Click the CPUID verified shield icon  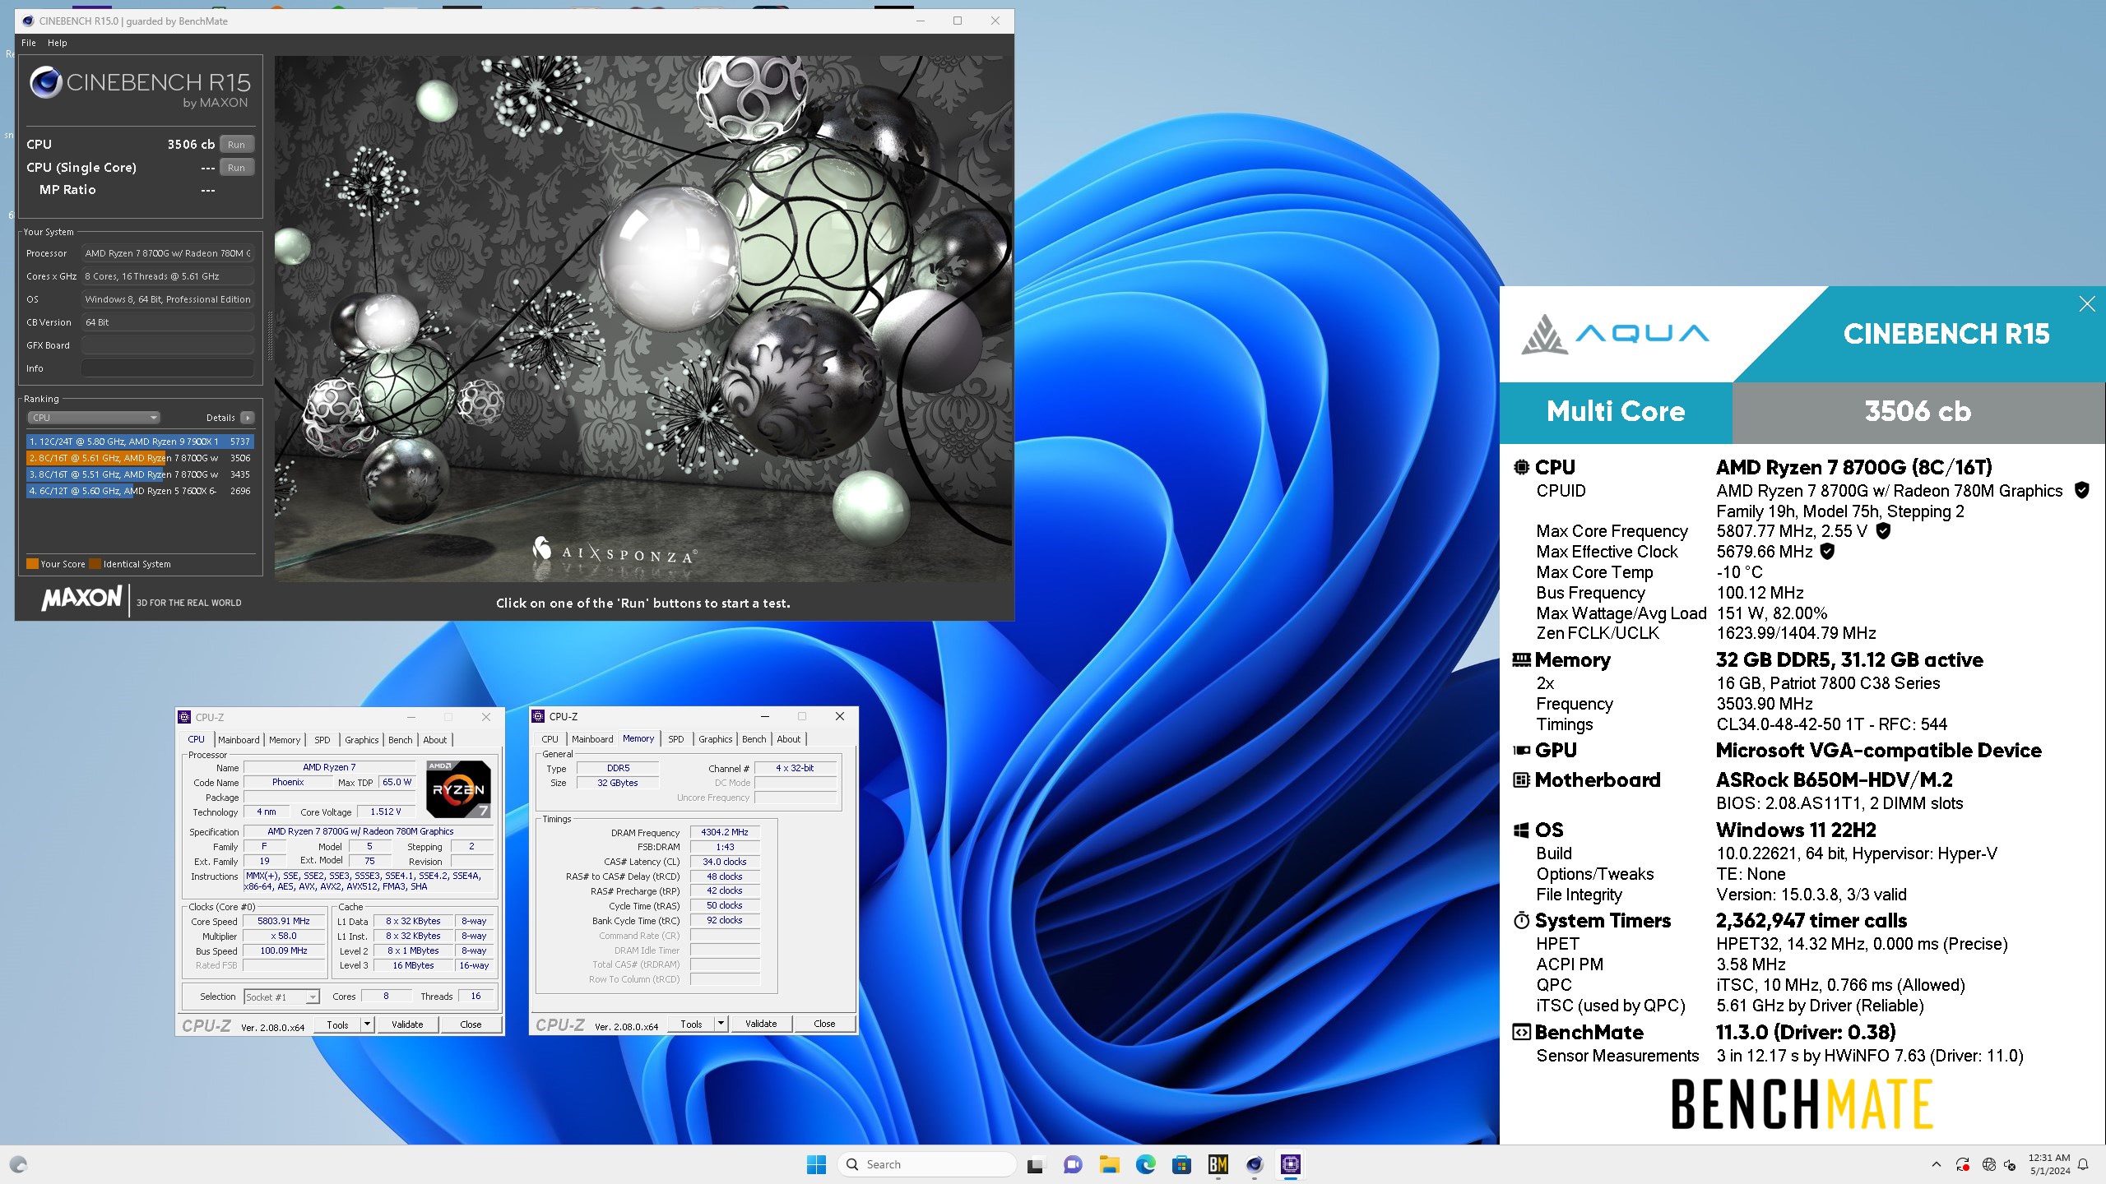pos(2082,491)
